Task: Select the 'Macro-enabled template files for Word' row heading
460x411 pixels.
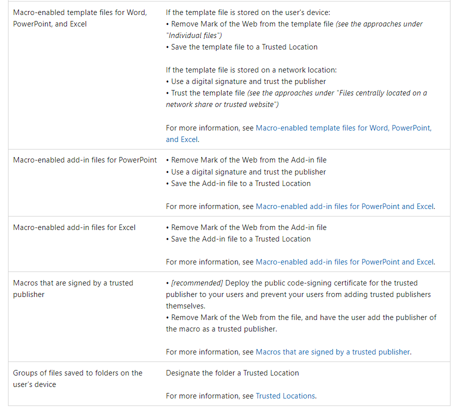Action: click(80, 18)
